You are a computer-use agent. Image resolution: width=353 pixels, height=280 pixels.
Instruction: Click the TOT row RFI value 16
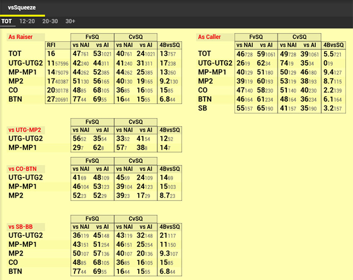click(x=51, y=53)
